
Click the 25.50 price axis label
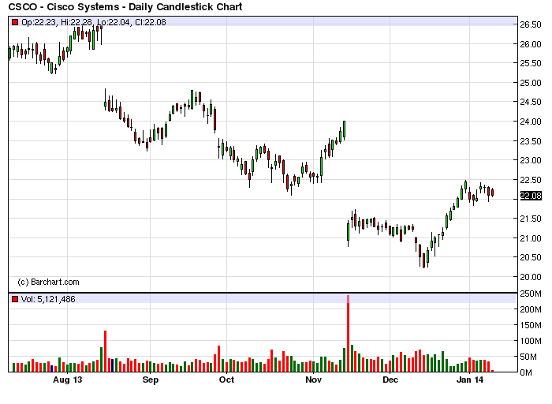[x=531, y=63]
